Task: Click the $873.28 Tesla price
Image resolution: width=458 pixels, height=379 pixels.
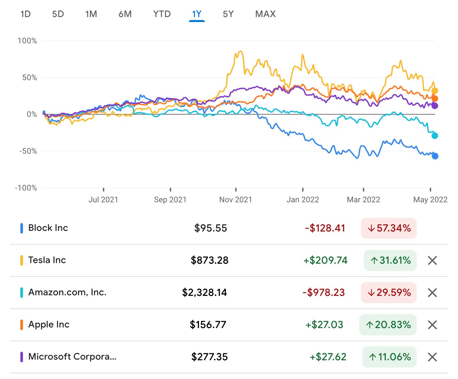Action: (x=210, y=260)
